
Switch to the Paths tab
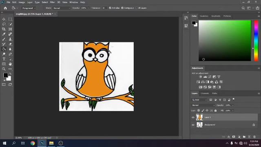point(215,94)
